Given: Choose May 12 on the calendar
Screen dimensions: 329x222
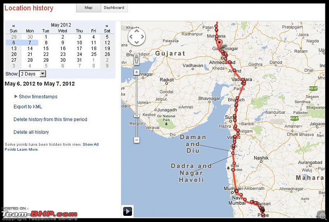Looking at the screenshot, I should [x=107, y=43].
